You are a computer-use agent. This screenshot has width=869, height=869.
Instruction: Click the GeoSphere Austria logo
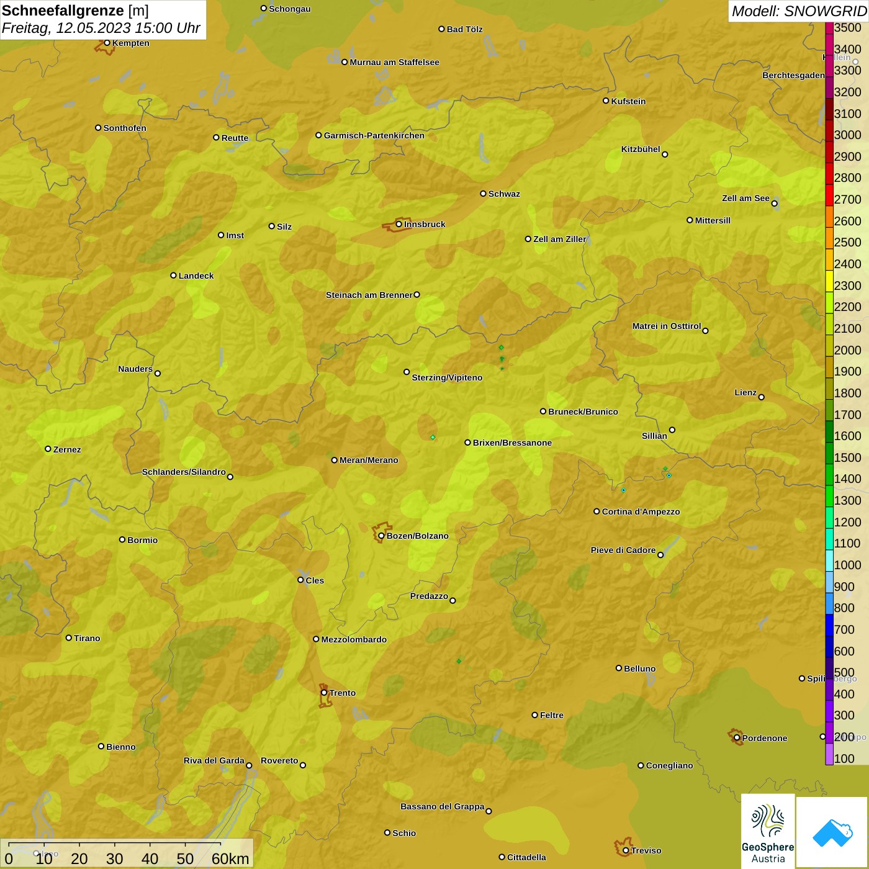(x=768, y=831)
